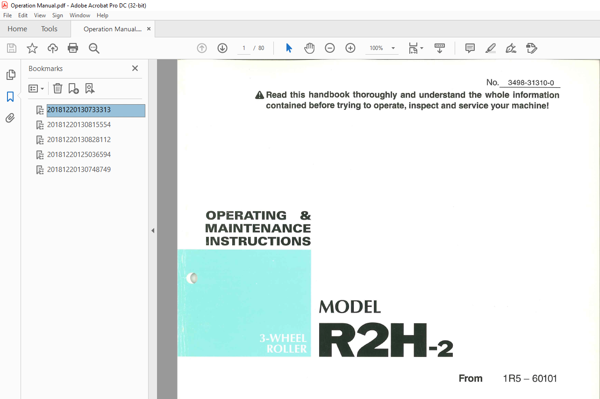This screenshot has height=399, width=600.
Task: Find current bookmark icon
Action: tap(90, 88)
